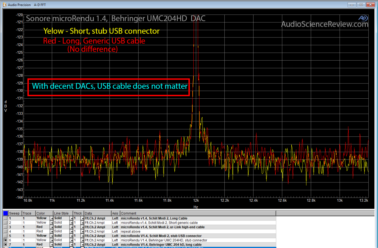Click the Red color cell in sweep 7
The height and width of the screenshot is (248, 378).
pyautogui.click(x=43, y=245)
